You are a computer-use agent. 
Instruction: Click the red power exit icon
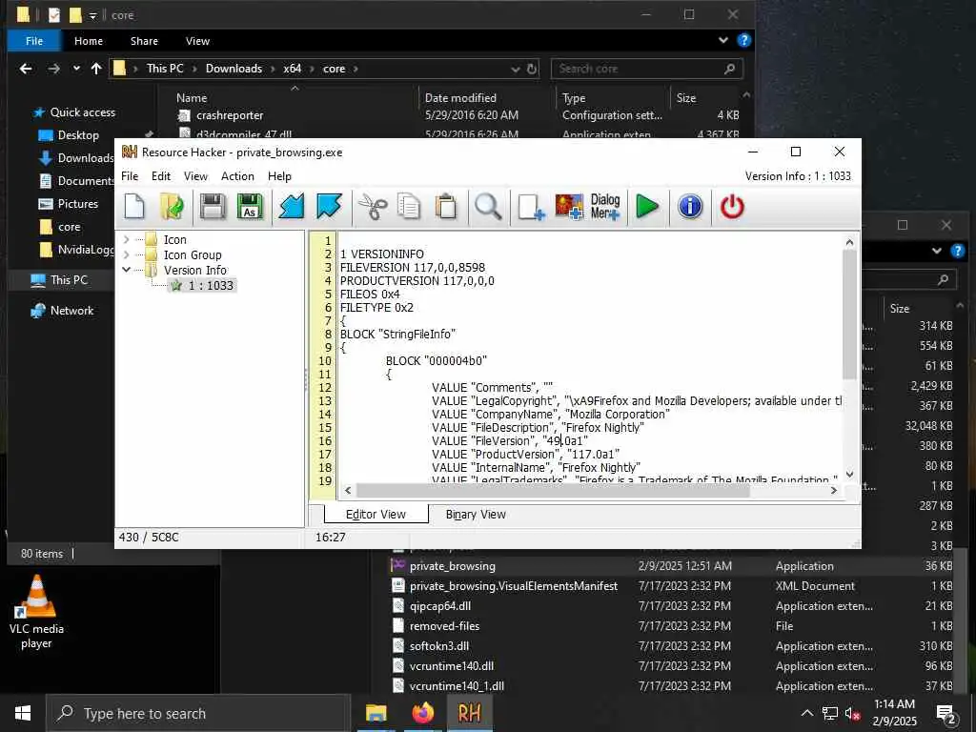732,207
